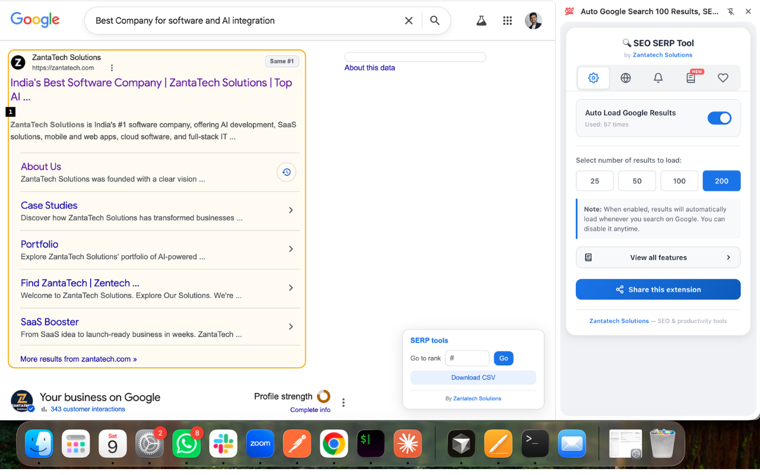
Task: Click the magnifier search icon
Action: [435, 21]
